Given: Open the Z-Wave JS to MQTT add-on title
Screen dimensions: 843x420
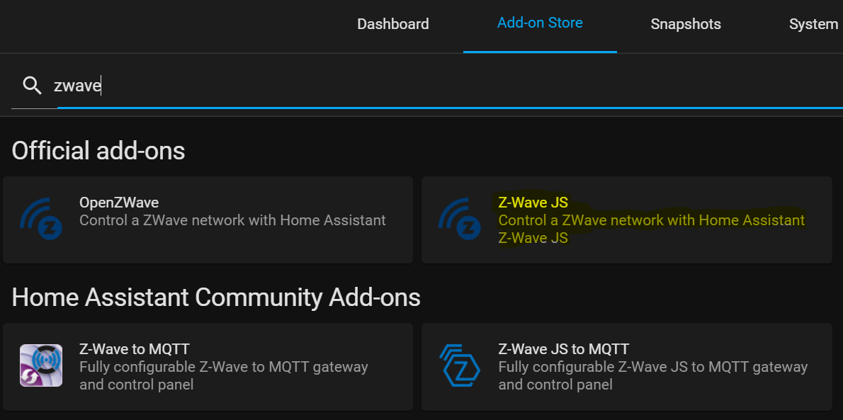Looking at the screenshot, I should coord(563,349).
